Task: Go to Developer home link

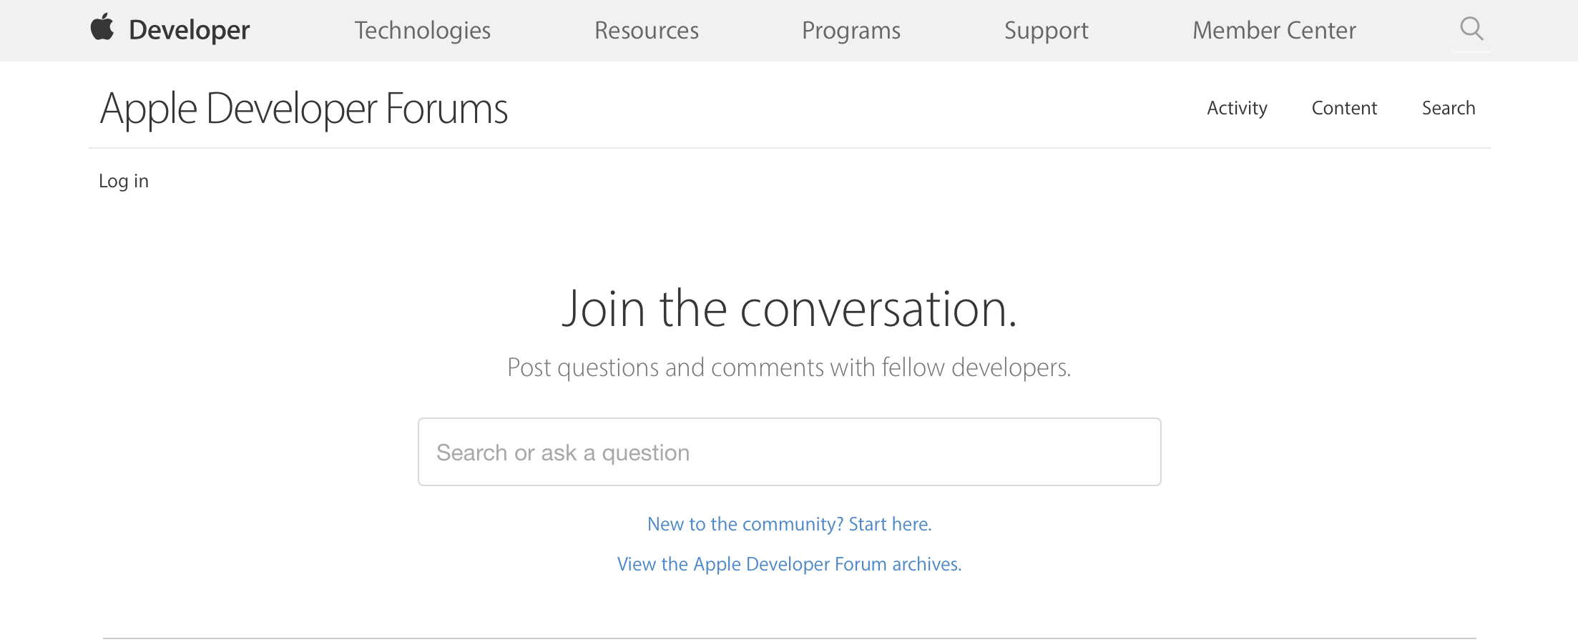Action: [189, 30]
